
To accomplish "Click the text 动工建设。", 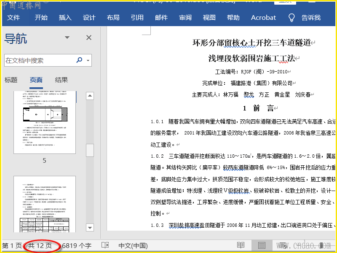I will 163,145.
